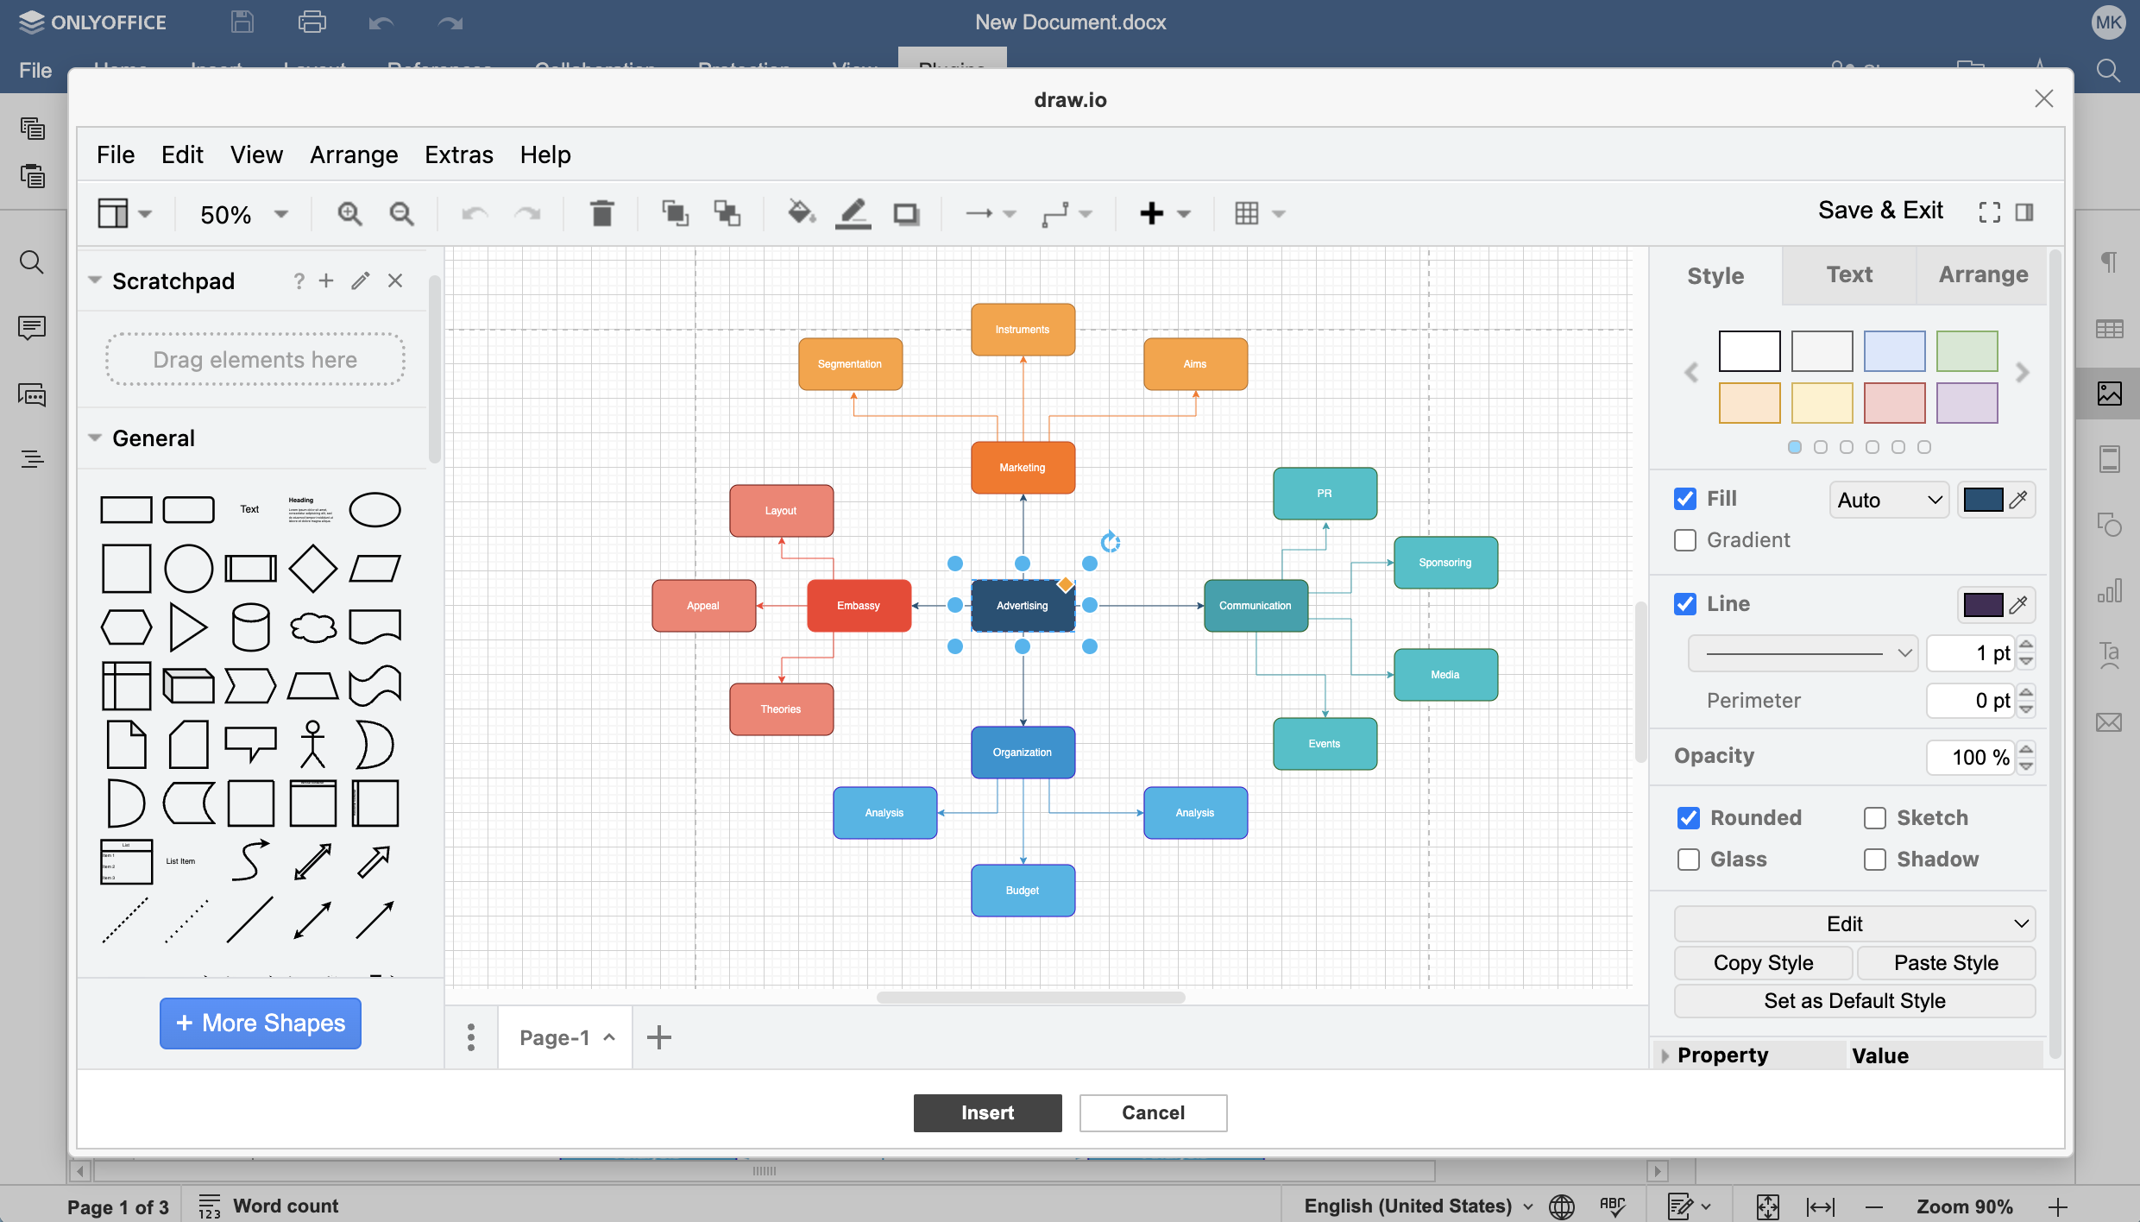Click the Shadow toolbar icon
This screenshot has width=2140, height=1222.
906,213
